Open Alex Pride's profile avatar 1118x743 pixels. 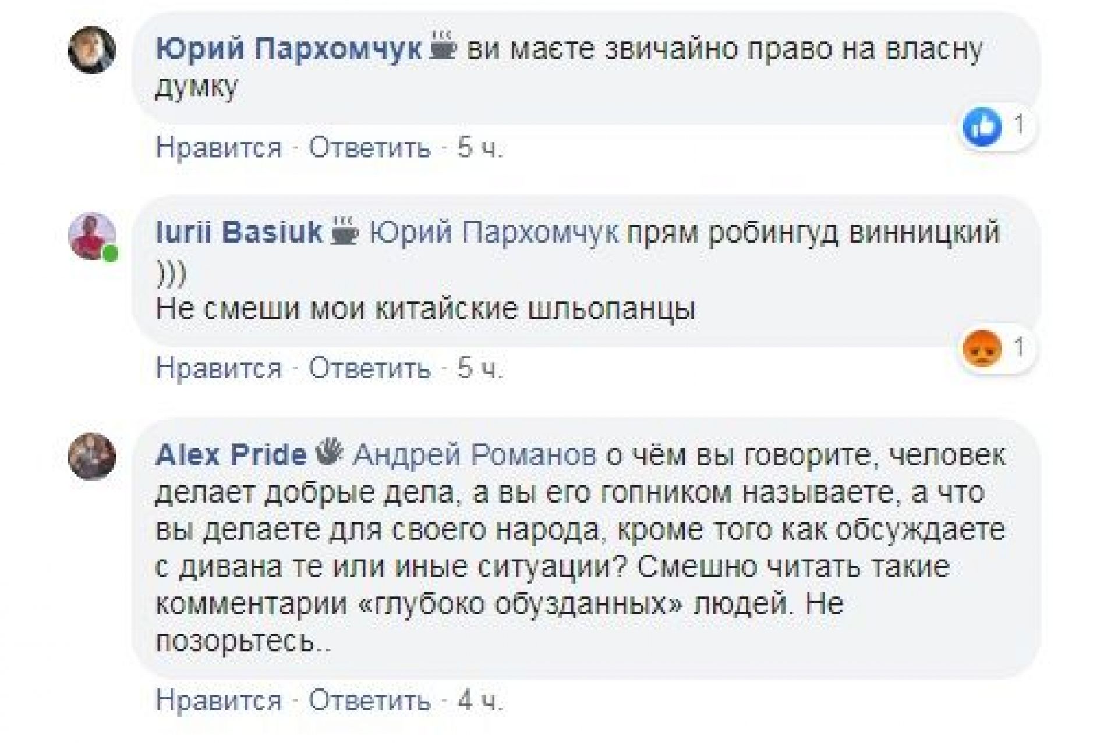point(92,457)
